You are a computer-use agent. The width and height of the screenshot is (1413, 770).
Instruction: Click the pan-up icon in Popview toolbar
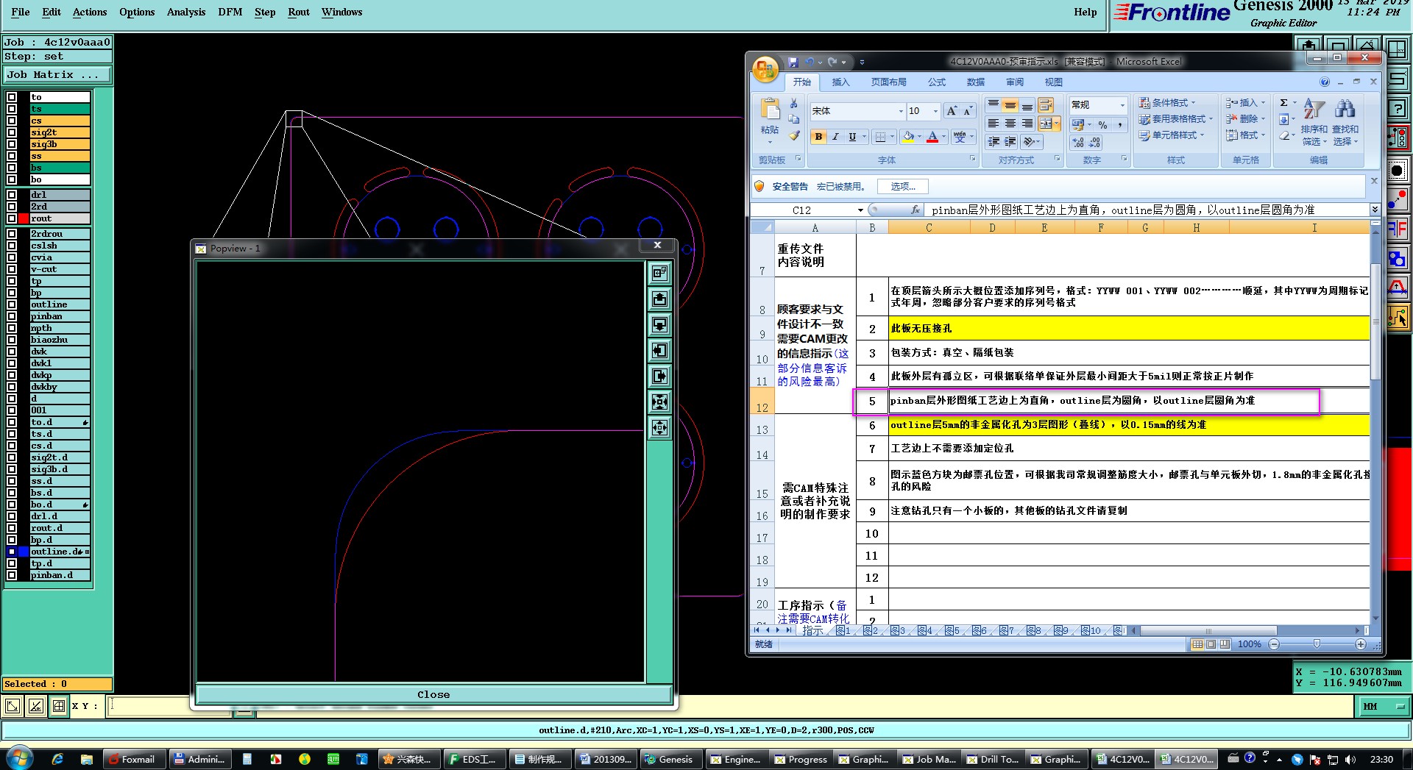659,299
